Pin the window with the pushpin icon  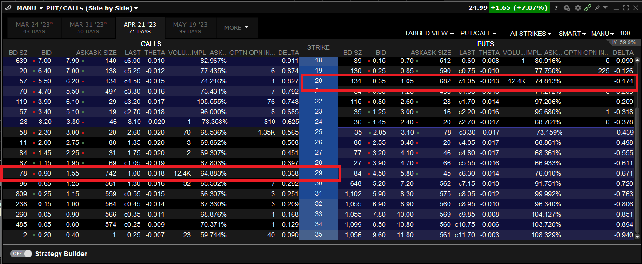(x=597, y=8)
